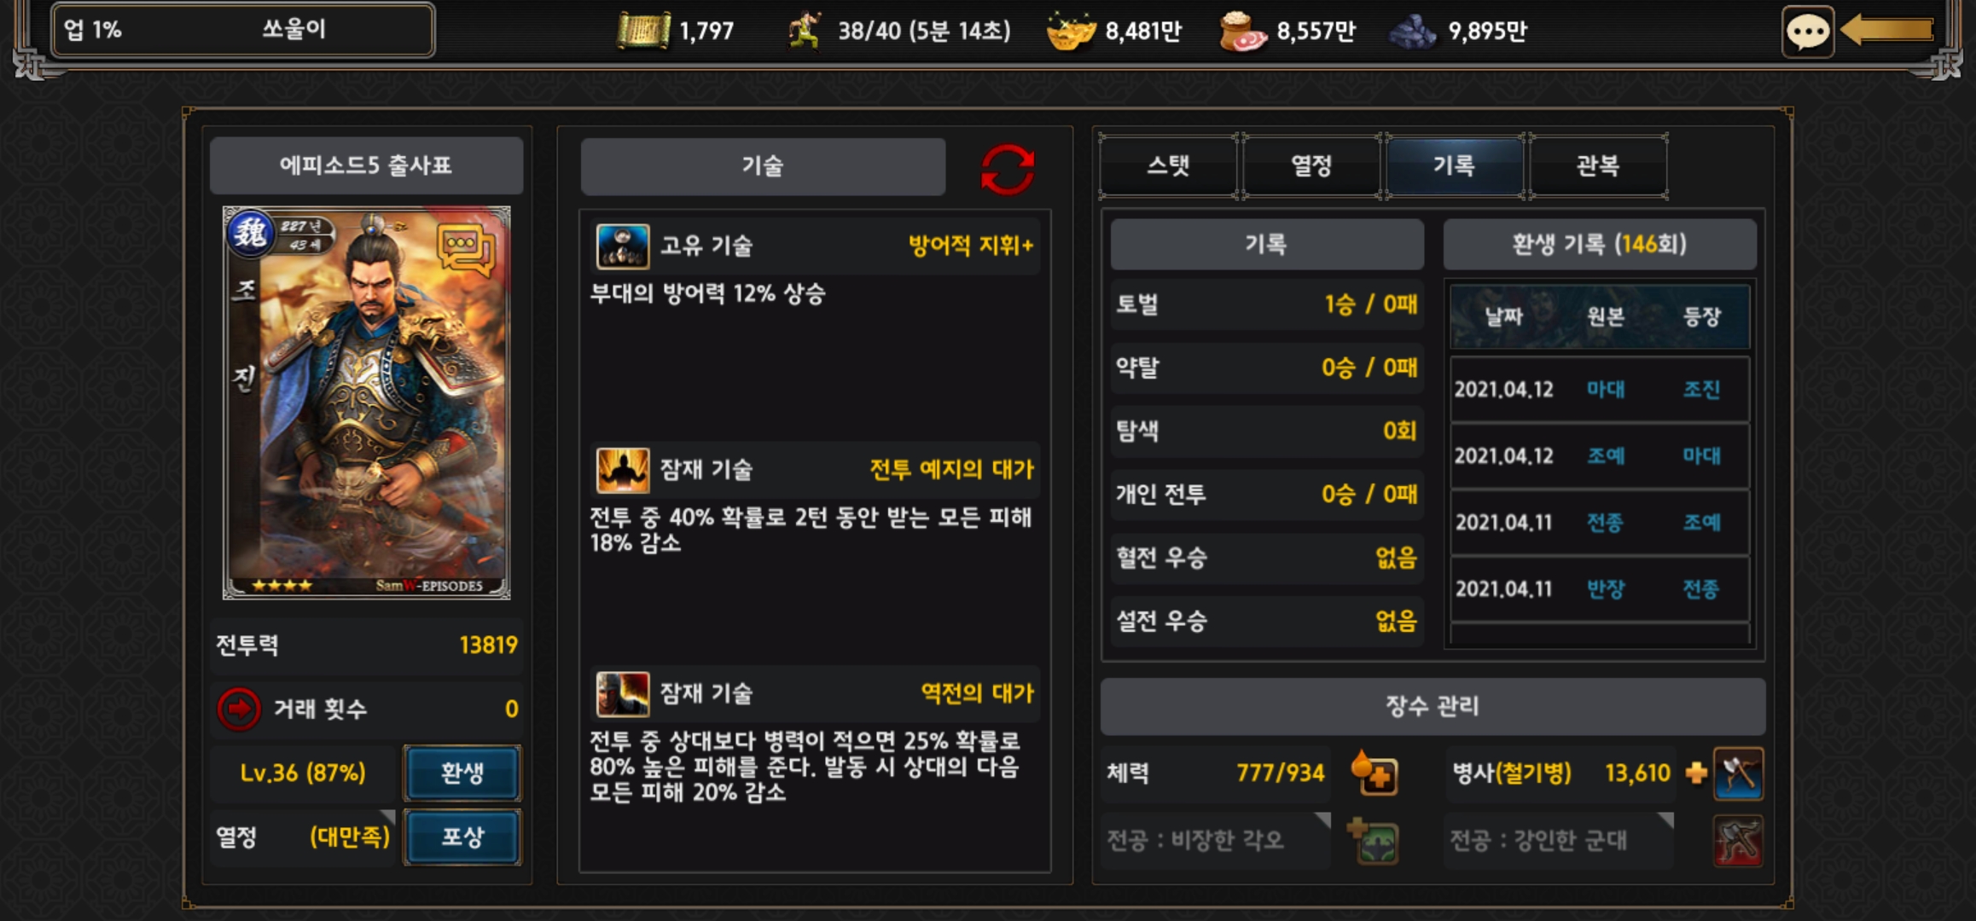Expand the 전공 : 비장한 각오 dropdown

[1216, 840]
